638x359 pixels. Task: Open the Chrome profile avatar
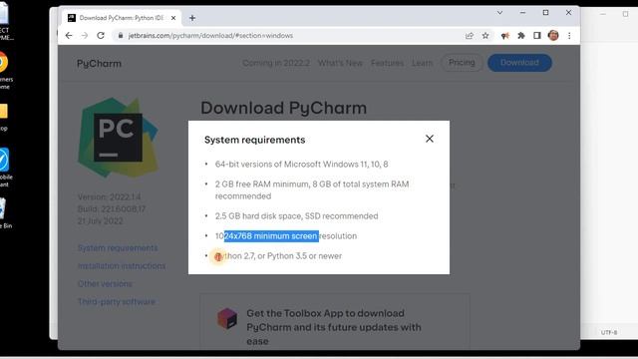click(553, 36)
